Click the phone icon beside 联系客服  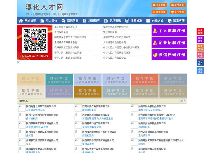coord(169,21)
